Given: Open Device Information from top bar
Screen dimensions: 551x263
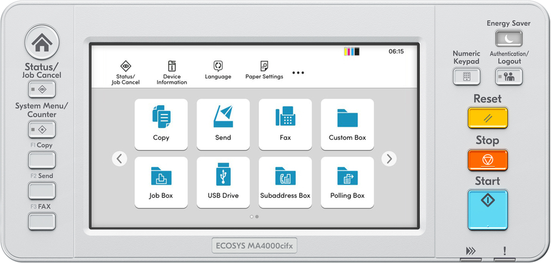Looking at the screenshot, I should pyautogui.click(x=171, y=72).
